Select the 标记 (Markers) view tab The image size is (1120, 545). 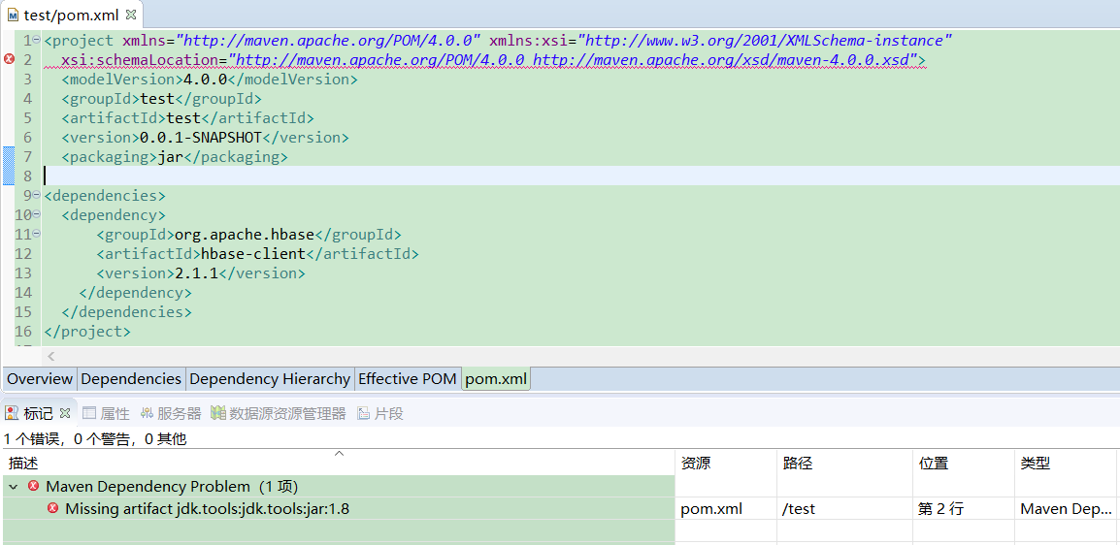(x=38, y=413)
